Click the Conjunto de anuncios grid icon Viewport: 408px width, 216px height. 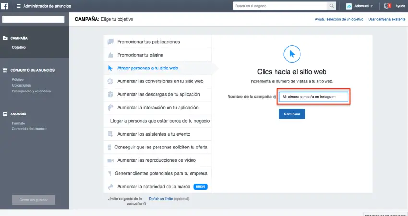[x=5, y=70]
